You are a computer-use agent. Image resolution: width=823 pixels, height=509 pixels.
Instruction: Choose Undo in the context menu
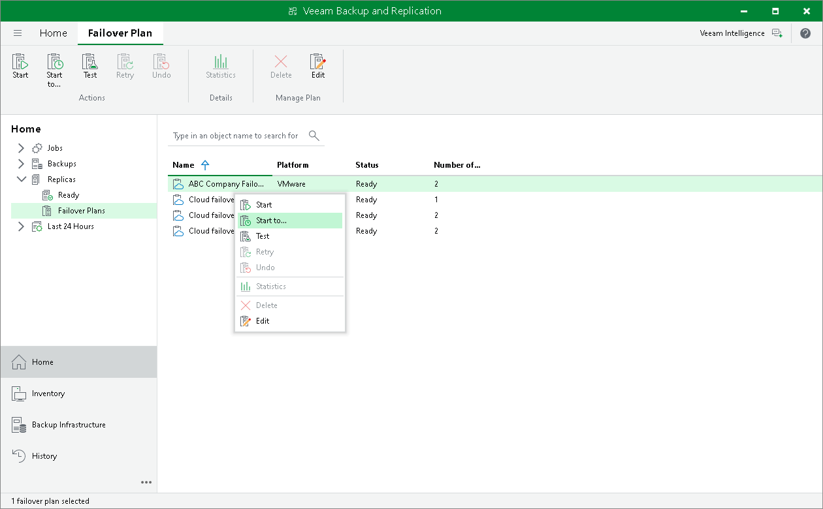(x=289, y=268)
